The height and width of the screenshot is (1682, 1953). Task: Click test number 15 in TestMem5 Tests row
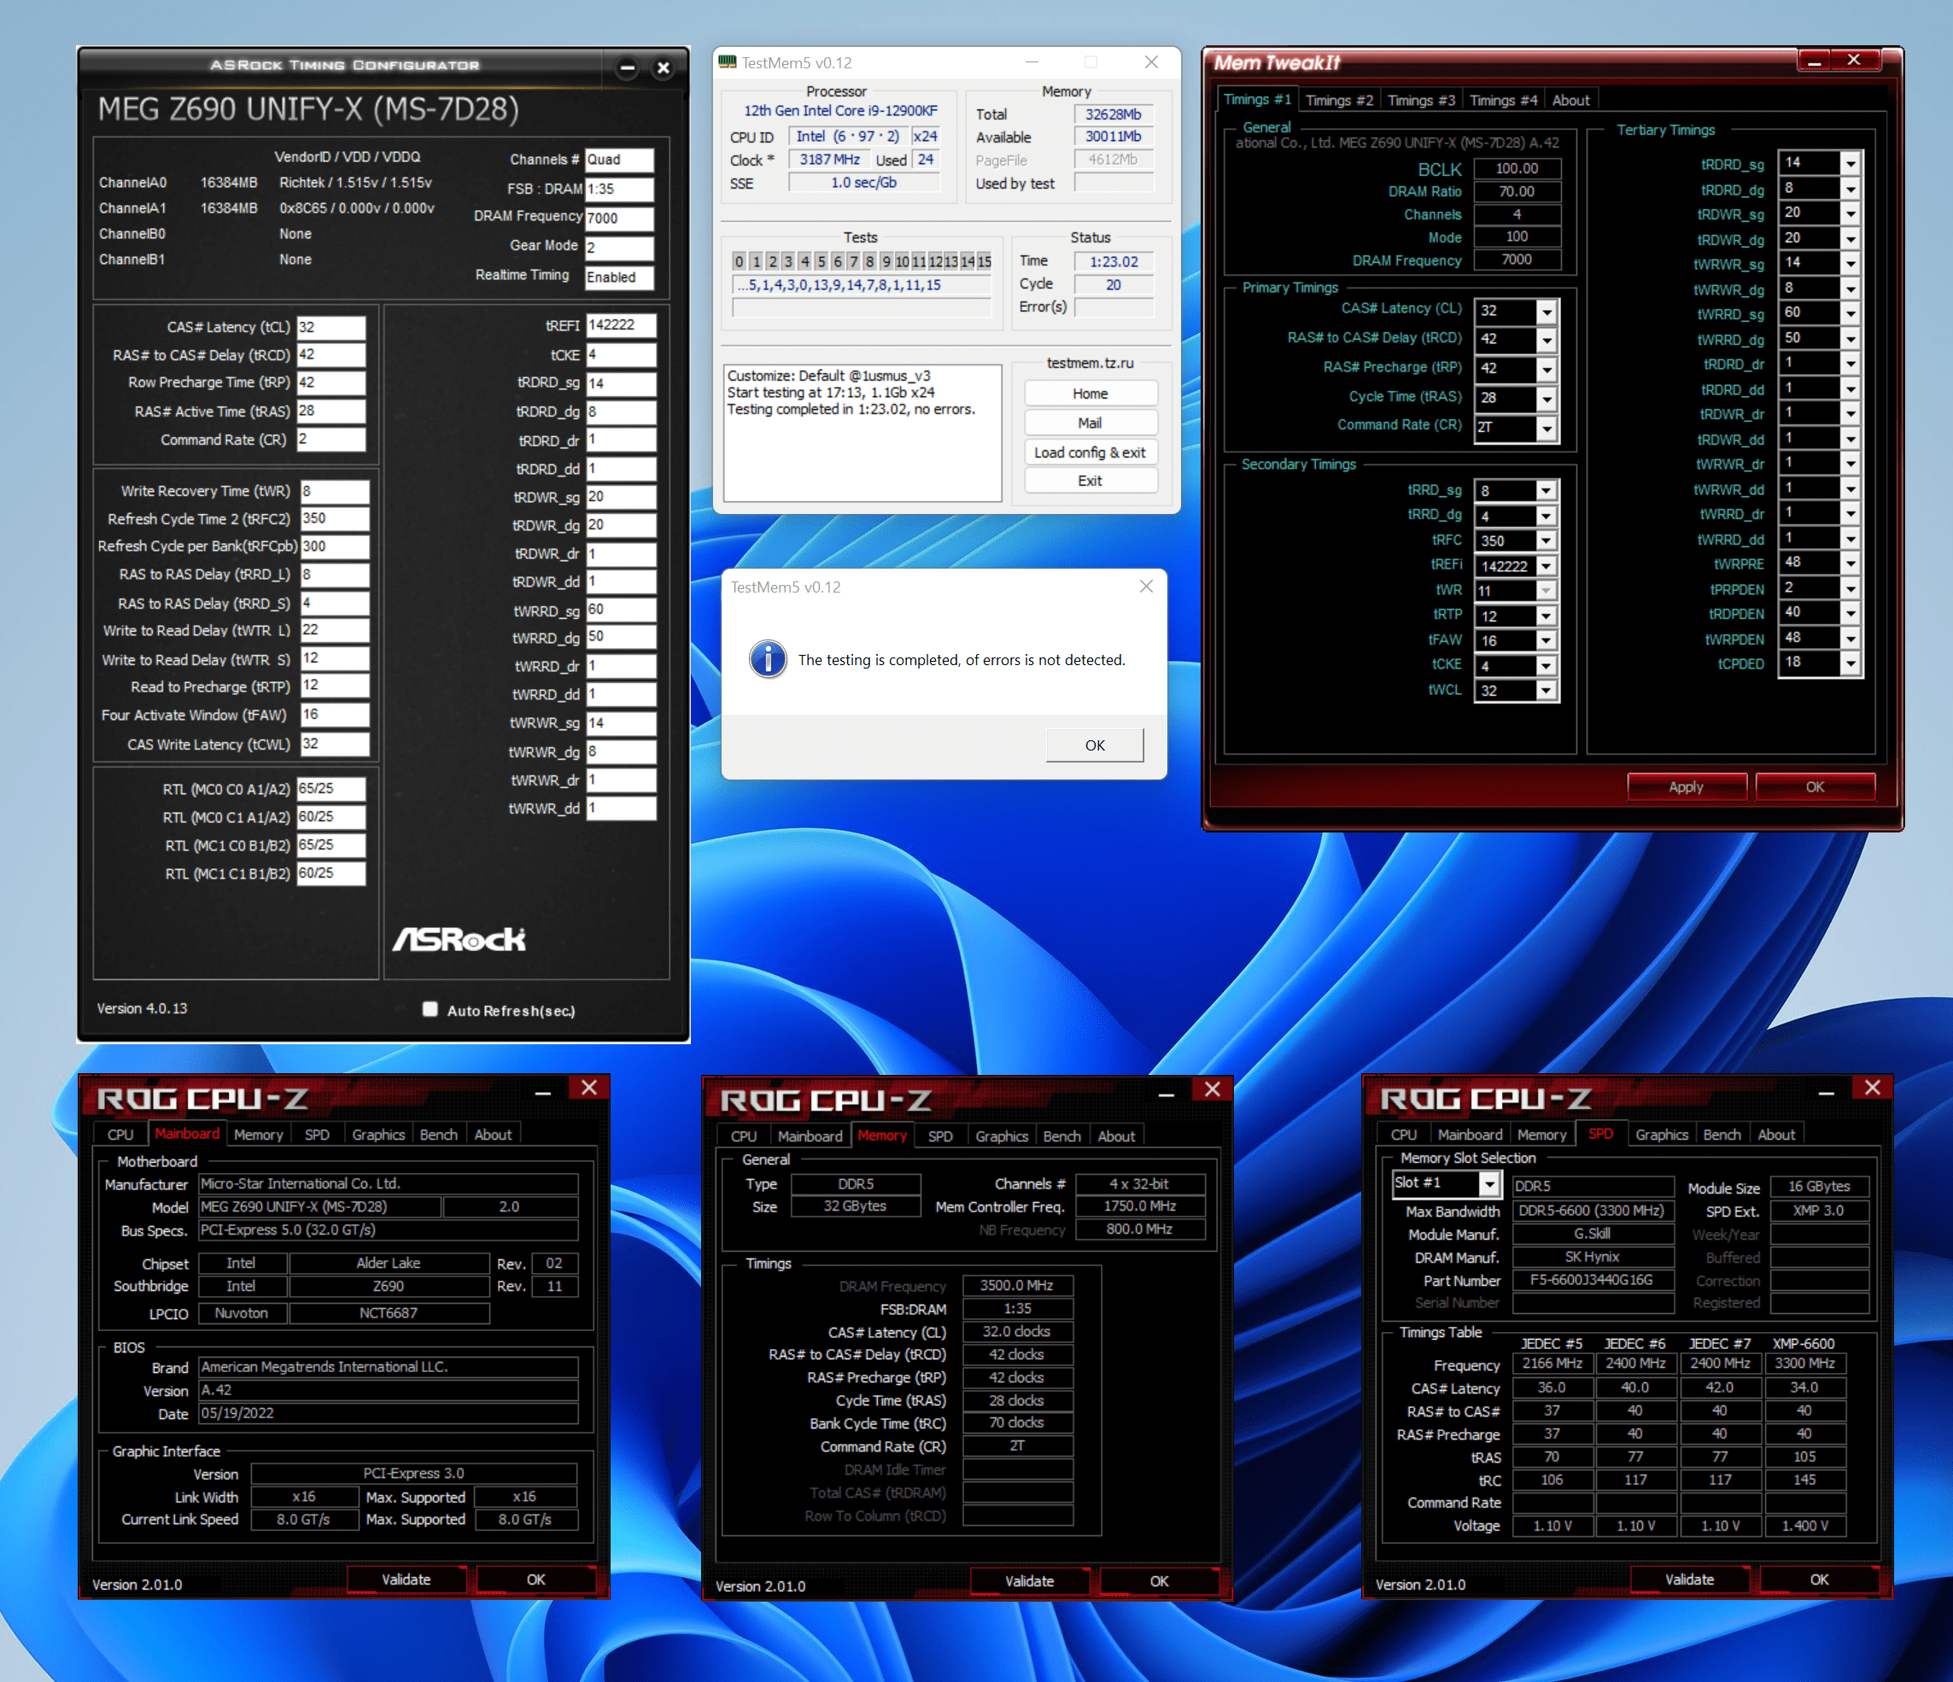pyautogui.click(x=984, y=261)
